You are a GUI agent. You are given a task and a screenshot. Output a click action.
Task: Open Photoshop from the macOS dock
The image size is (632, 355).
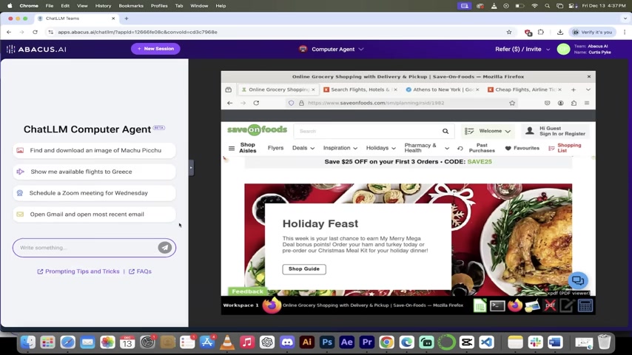tap(327, 342)
